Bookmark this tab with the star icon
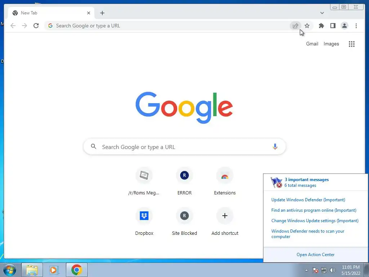Image resolution: width=369 pixels, height=277 pixels. (x=307, y=26)
